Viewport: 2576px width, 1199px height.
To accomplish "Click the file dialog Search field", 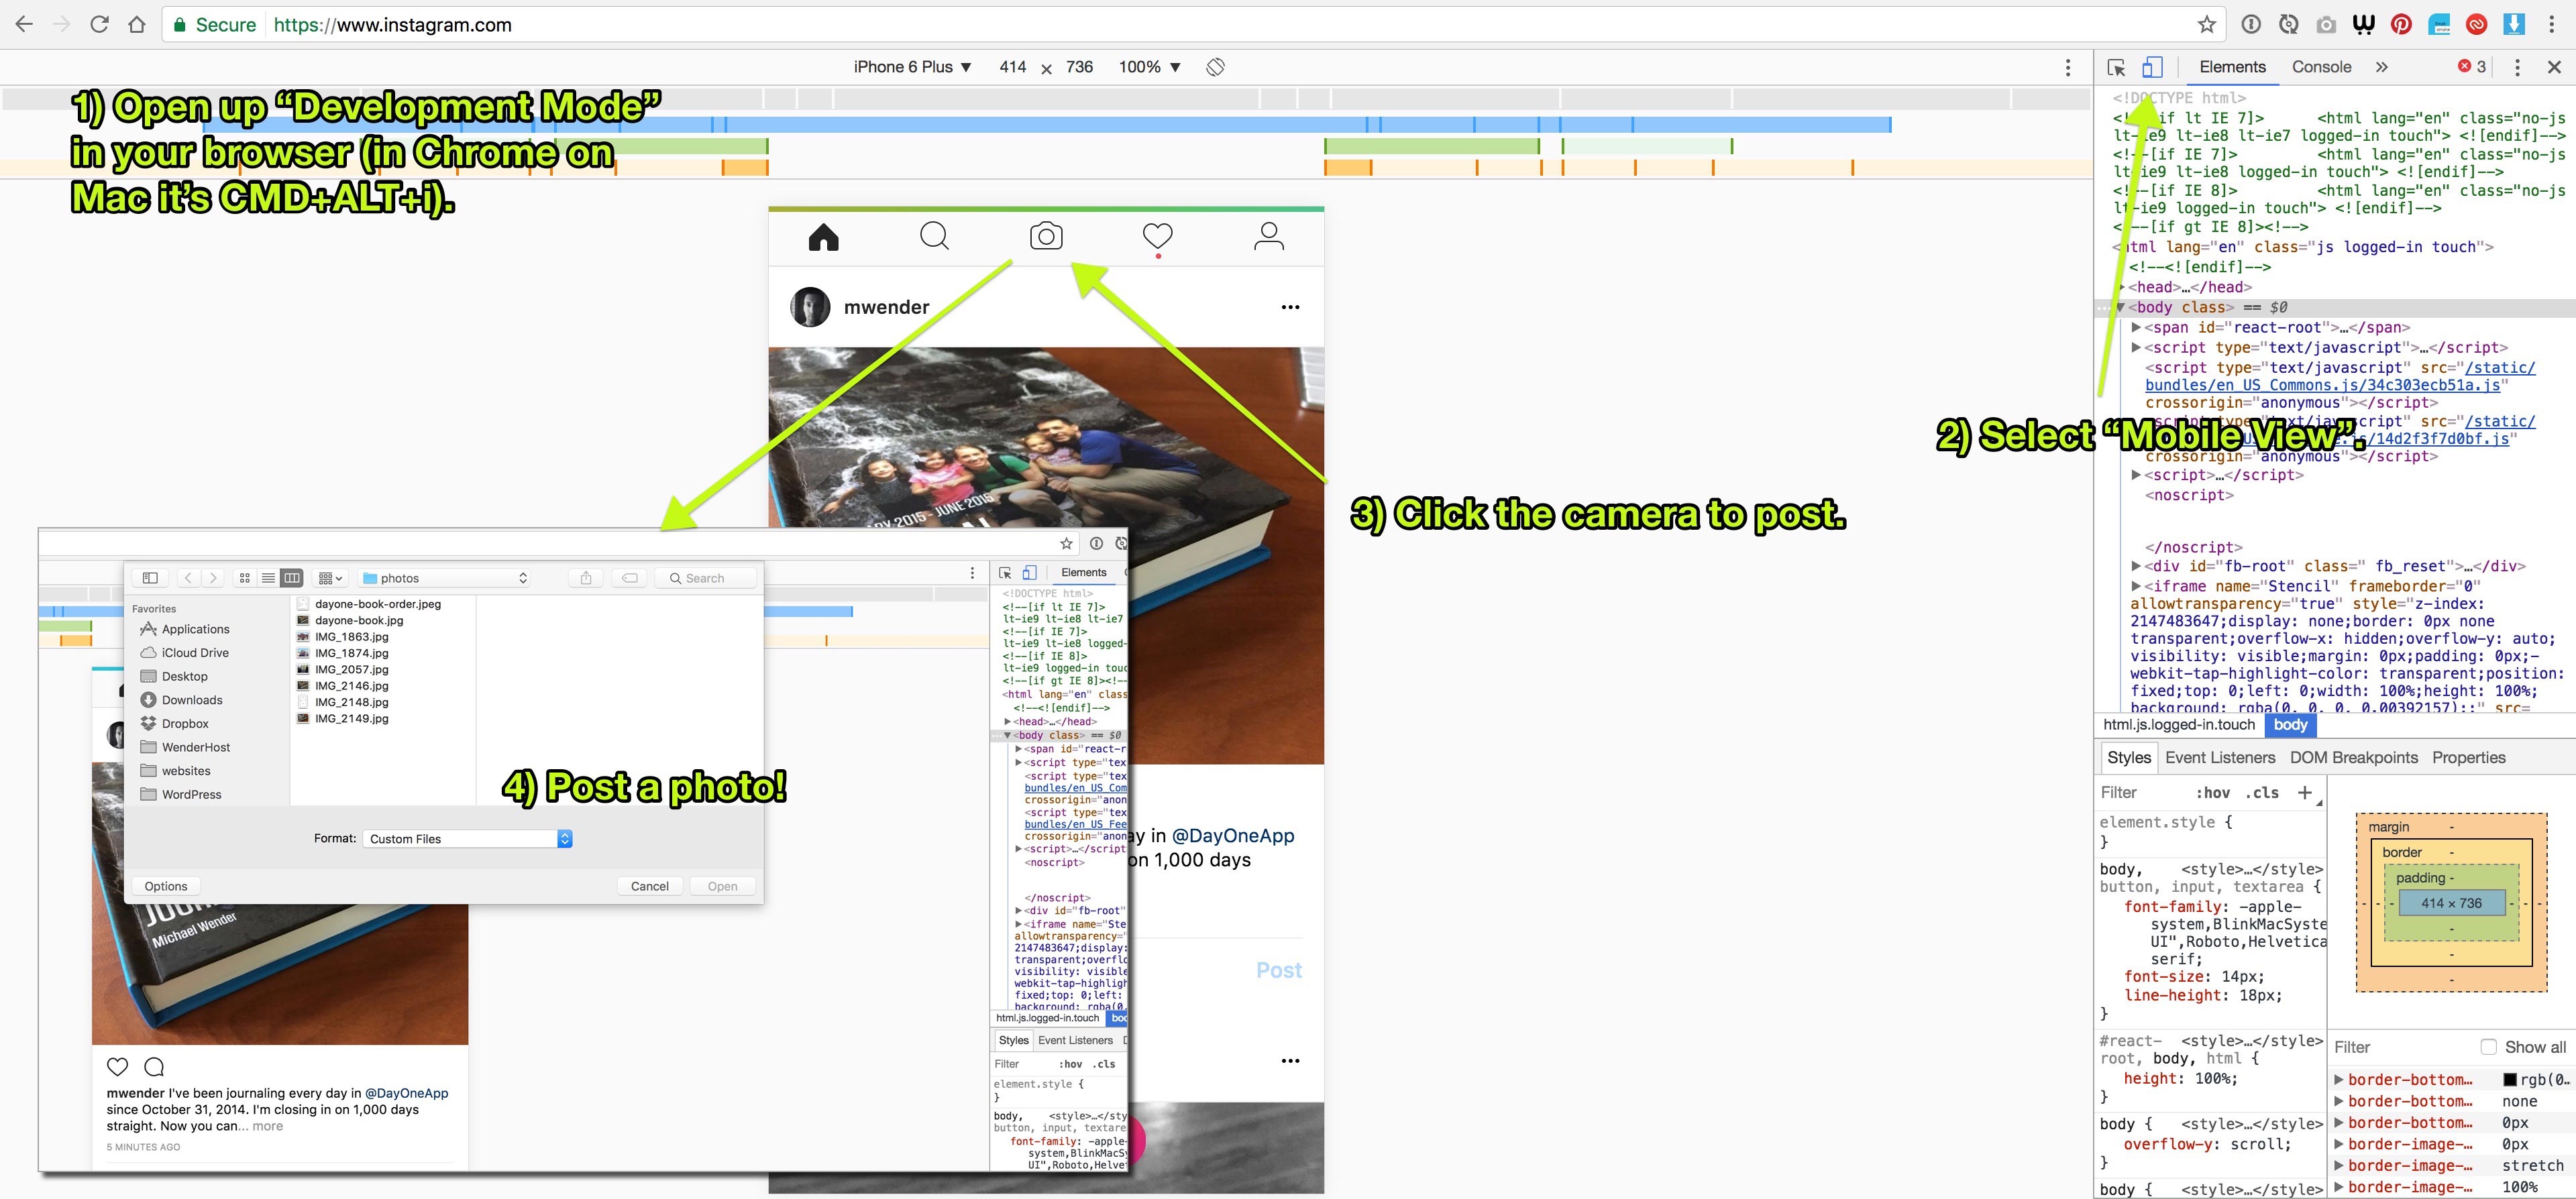I will click(706, 578).
